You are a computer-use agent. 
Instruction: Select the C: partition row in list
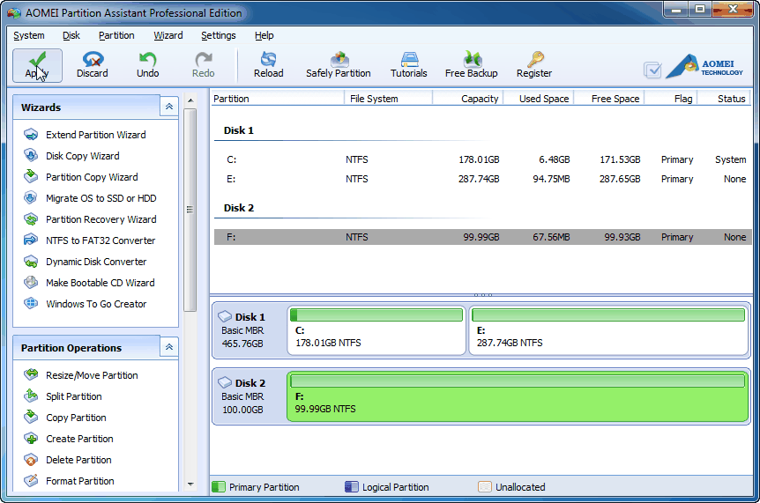[x=483, y=159]
